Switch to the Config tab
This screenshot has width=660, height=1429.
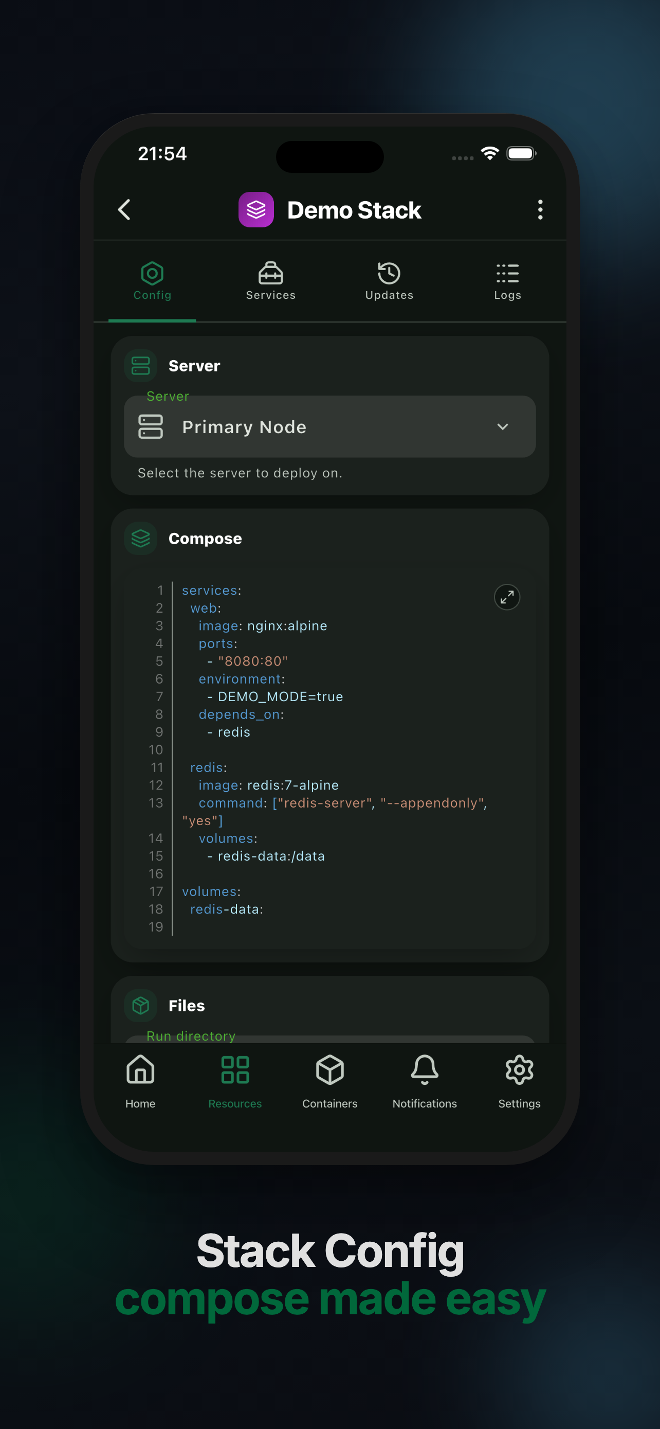click(152, 282)
